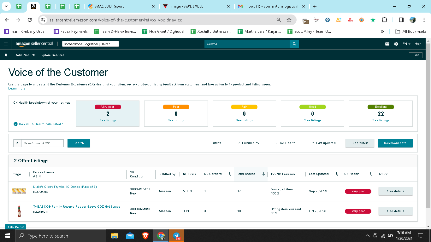
Task: See listings under the Poor card
Action: [176, 120]
